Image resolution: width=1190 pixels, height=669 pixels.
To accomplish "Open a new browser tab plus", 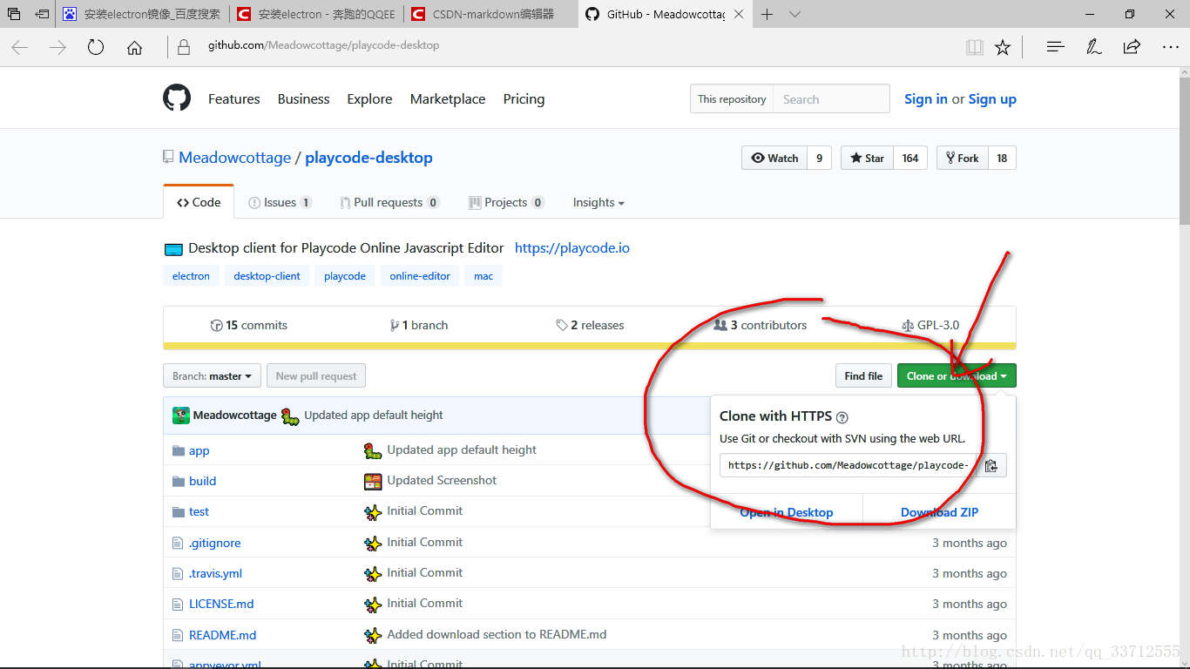I will [767, 14].
